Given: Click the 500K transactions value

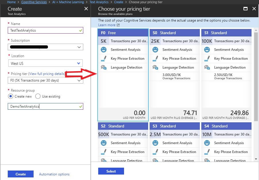Looking at the screenshot, I should point(104,134).
